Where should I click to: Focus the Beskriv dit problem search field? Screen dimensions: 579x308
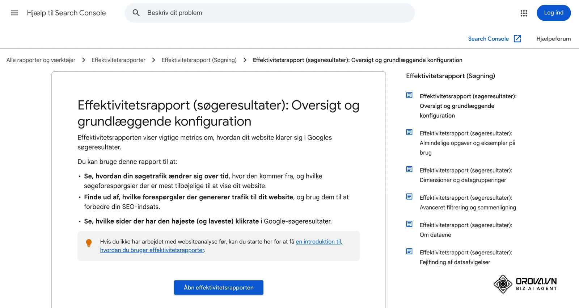[x=270, y=13]
